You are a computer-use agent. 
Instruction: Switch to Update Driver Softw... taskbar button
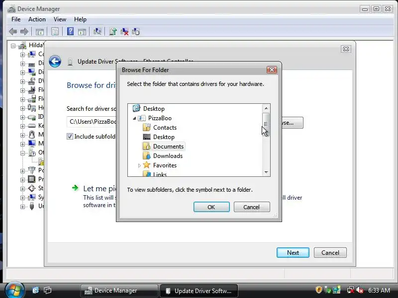[199, 291]
